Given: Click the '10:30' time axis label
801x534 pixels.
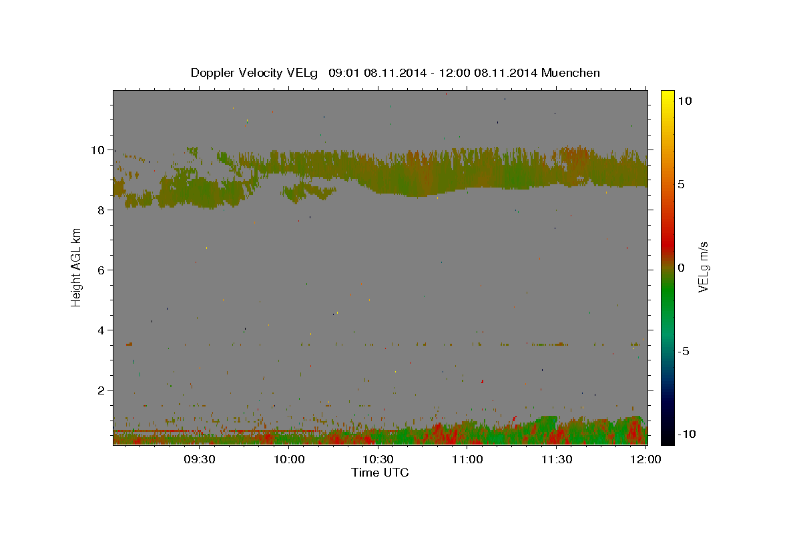Looking at the screenshot, I should coord(378,460).
